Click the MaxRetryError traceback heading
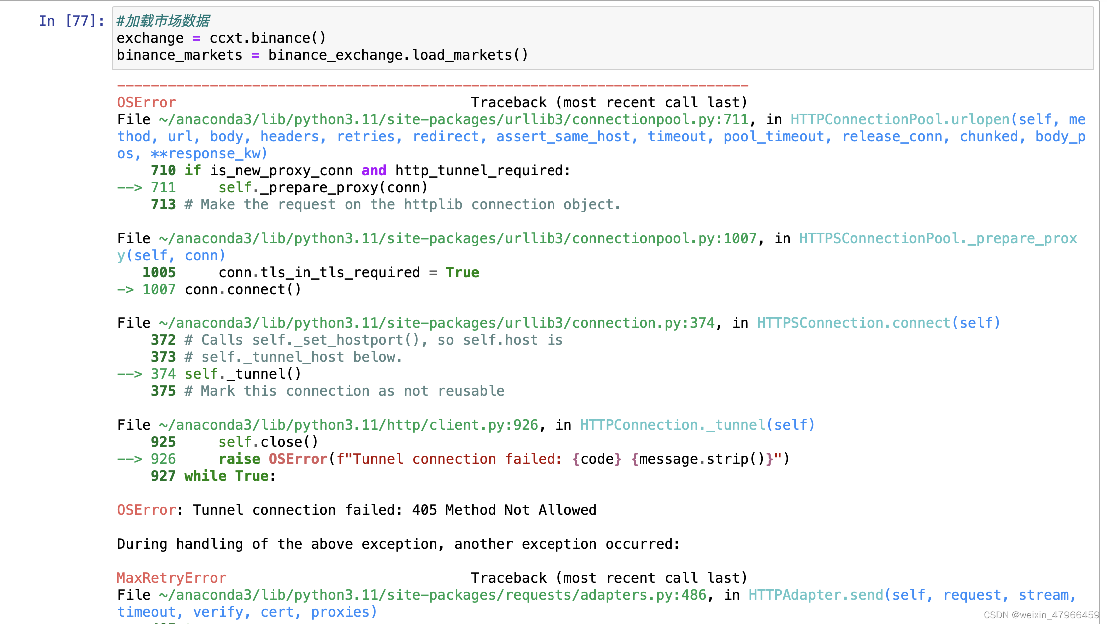The width and height of the screenshot is (1107, 624). coord(171,578)
